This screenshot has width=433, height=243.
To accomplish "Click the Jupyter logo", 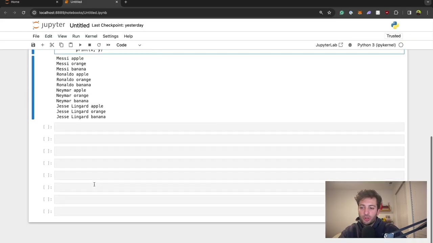I will pos(49,25).
